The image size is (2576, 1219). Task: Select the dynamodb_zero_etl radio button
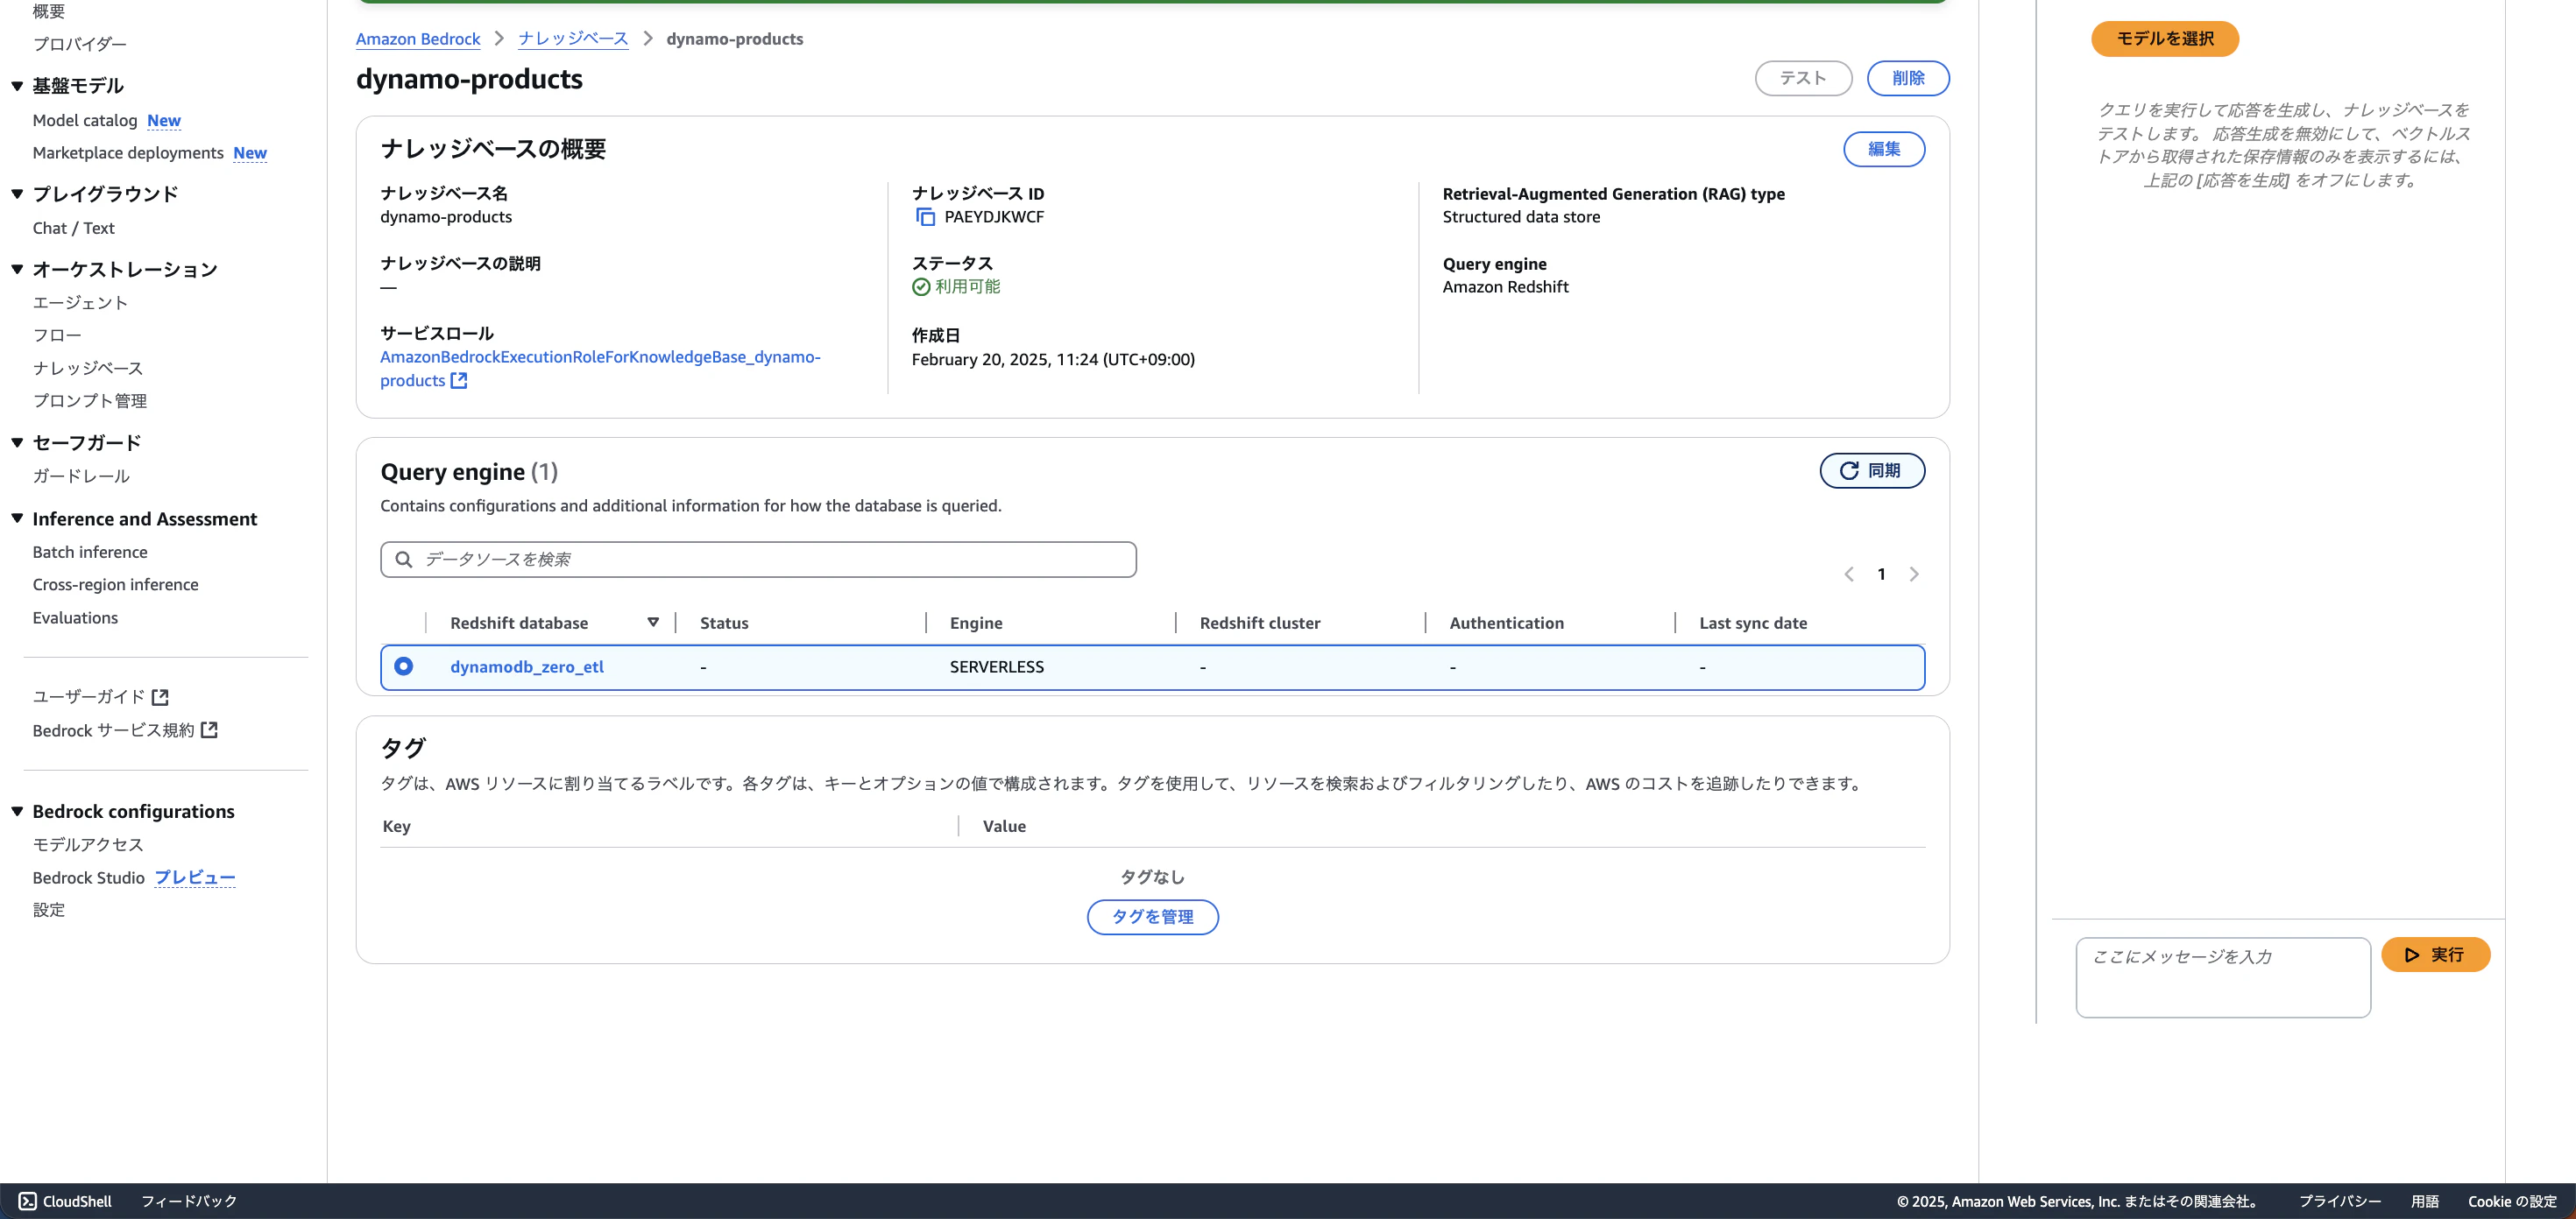click(x=404, y=666)
